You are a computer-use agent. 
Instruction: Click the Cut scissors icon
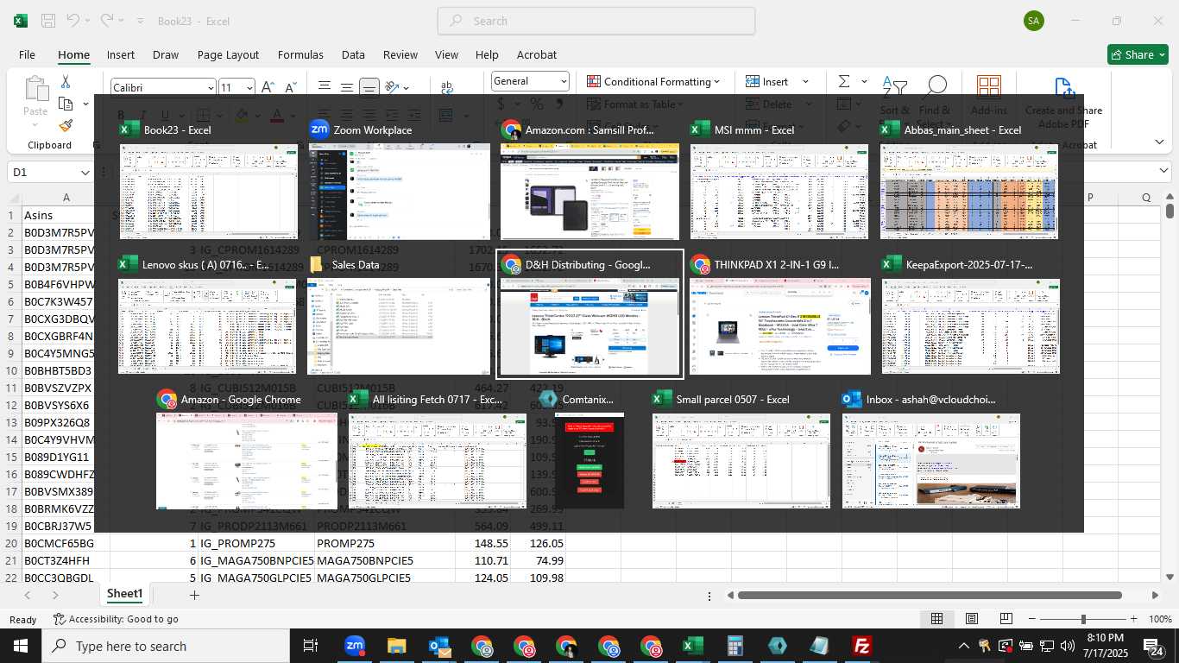66,81
